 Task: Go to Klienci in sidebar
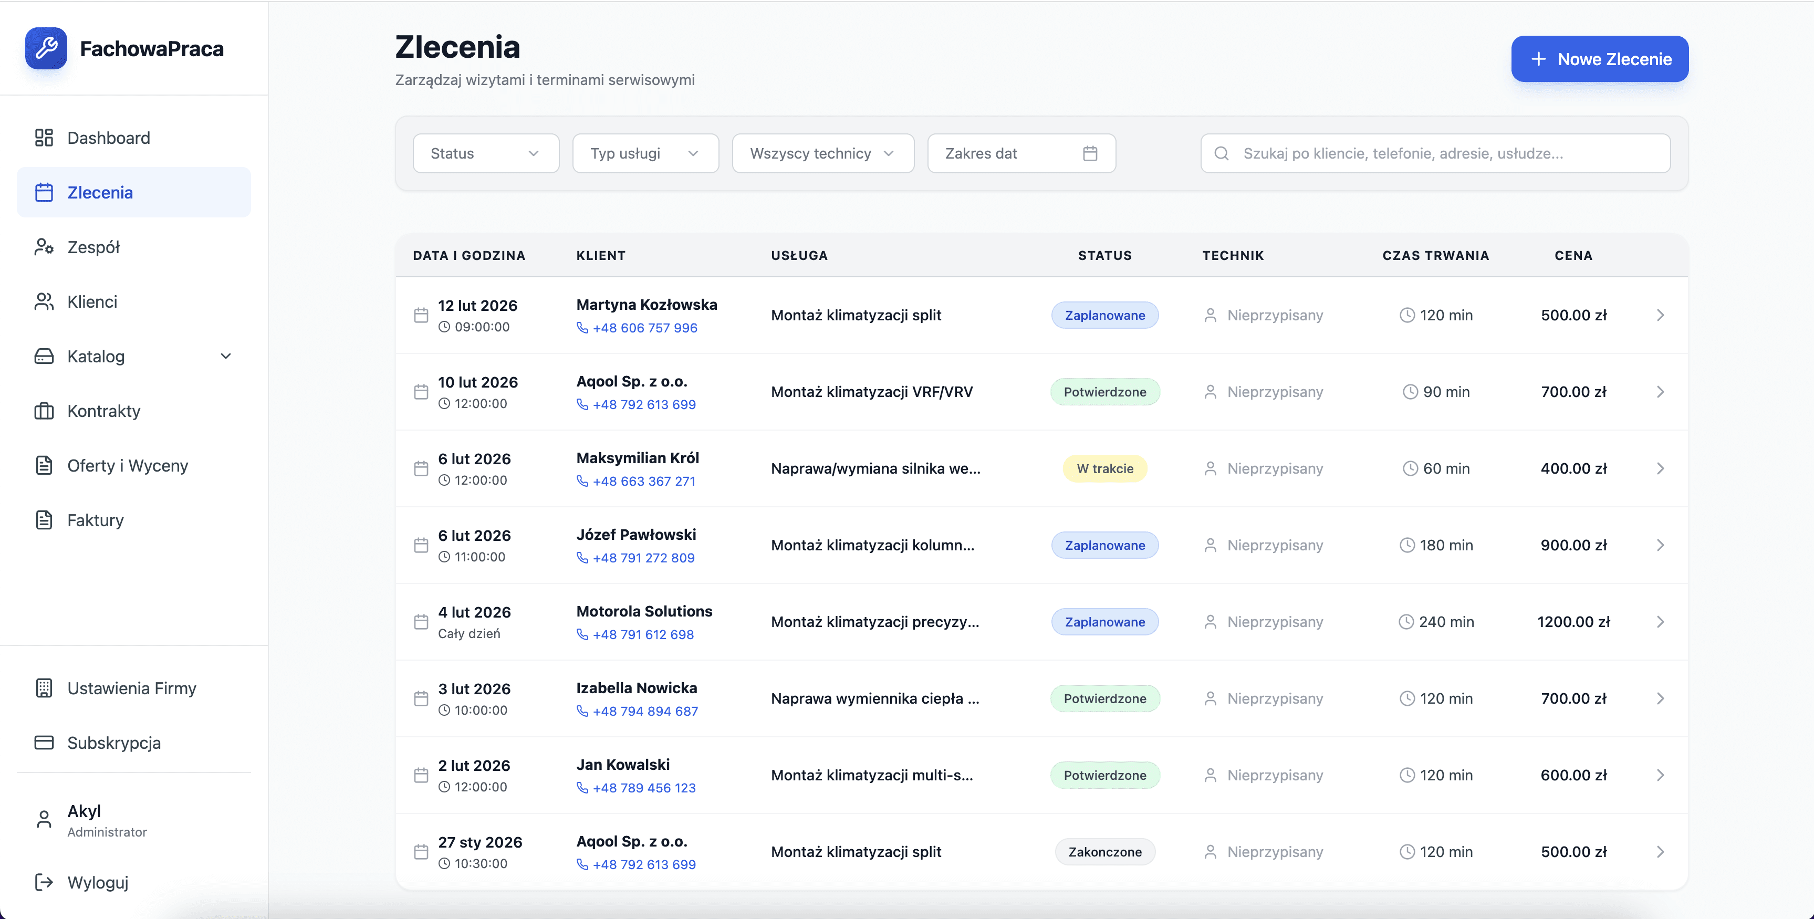coord(92,301)
